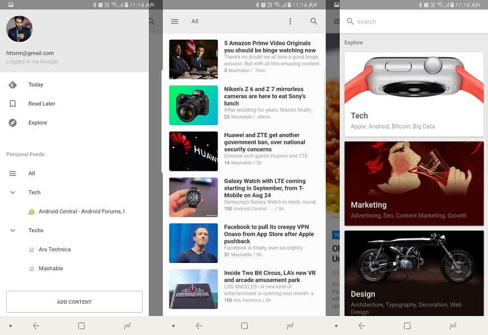Tap Techs category label in drawer
The width and height of the screenshot is (488, 335).
(x=36, y=230)
